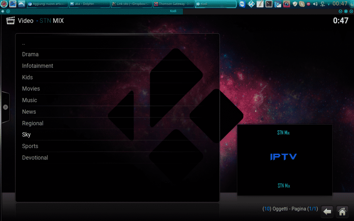The height and width of the screenshot is (221, 354).
Task: Open the network connection tray icon
Action: click(323, 4)
